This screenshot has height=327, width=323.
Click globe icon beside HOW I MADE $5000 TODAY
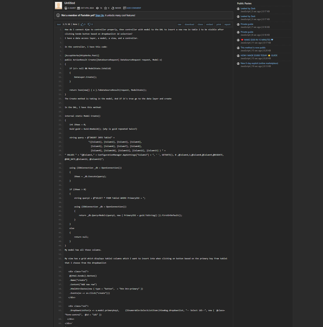[x=238, y=56]
